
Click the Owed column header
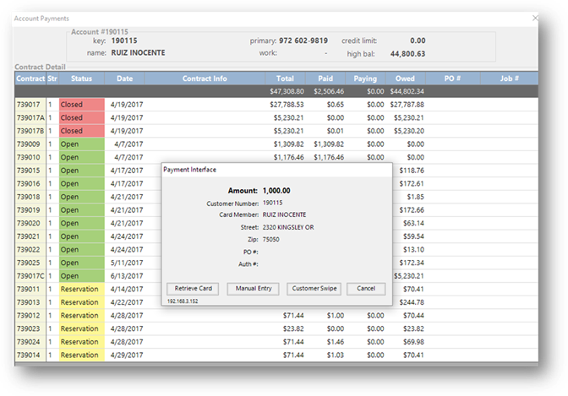tap(405, 79)
